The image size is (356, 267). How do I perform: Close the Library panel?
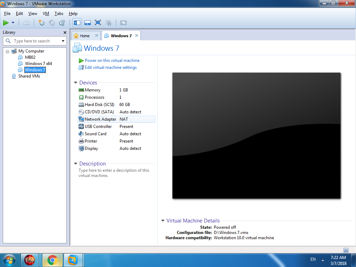pos(65,32)
